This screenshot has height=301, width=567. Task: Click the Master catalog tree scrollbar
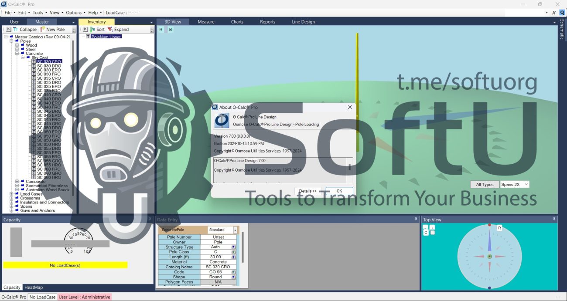[73, 118]
